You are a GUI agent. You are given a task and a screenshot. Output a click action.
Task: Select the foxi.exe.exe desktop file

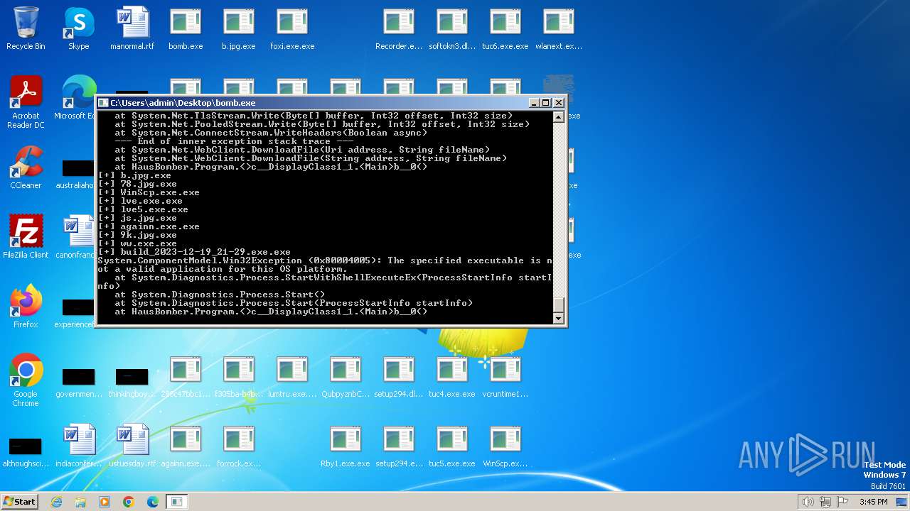tap(292, 28)
